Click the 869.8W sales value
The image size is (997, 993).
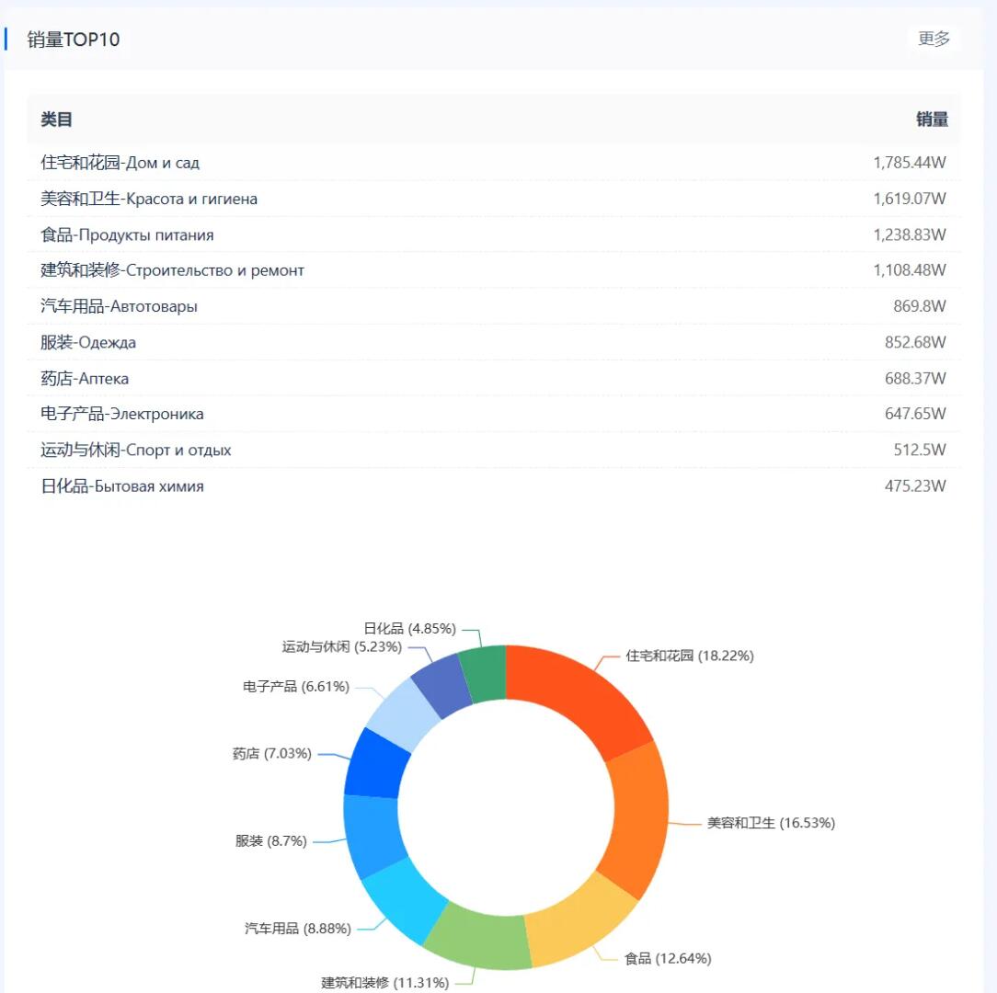pyautogui.click(x=920, y=306)
